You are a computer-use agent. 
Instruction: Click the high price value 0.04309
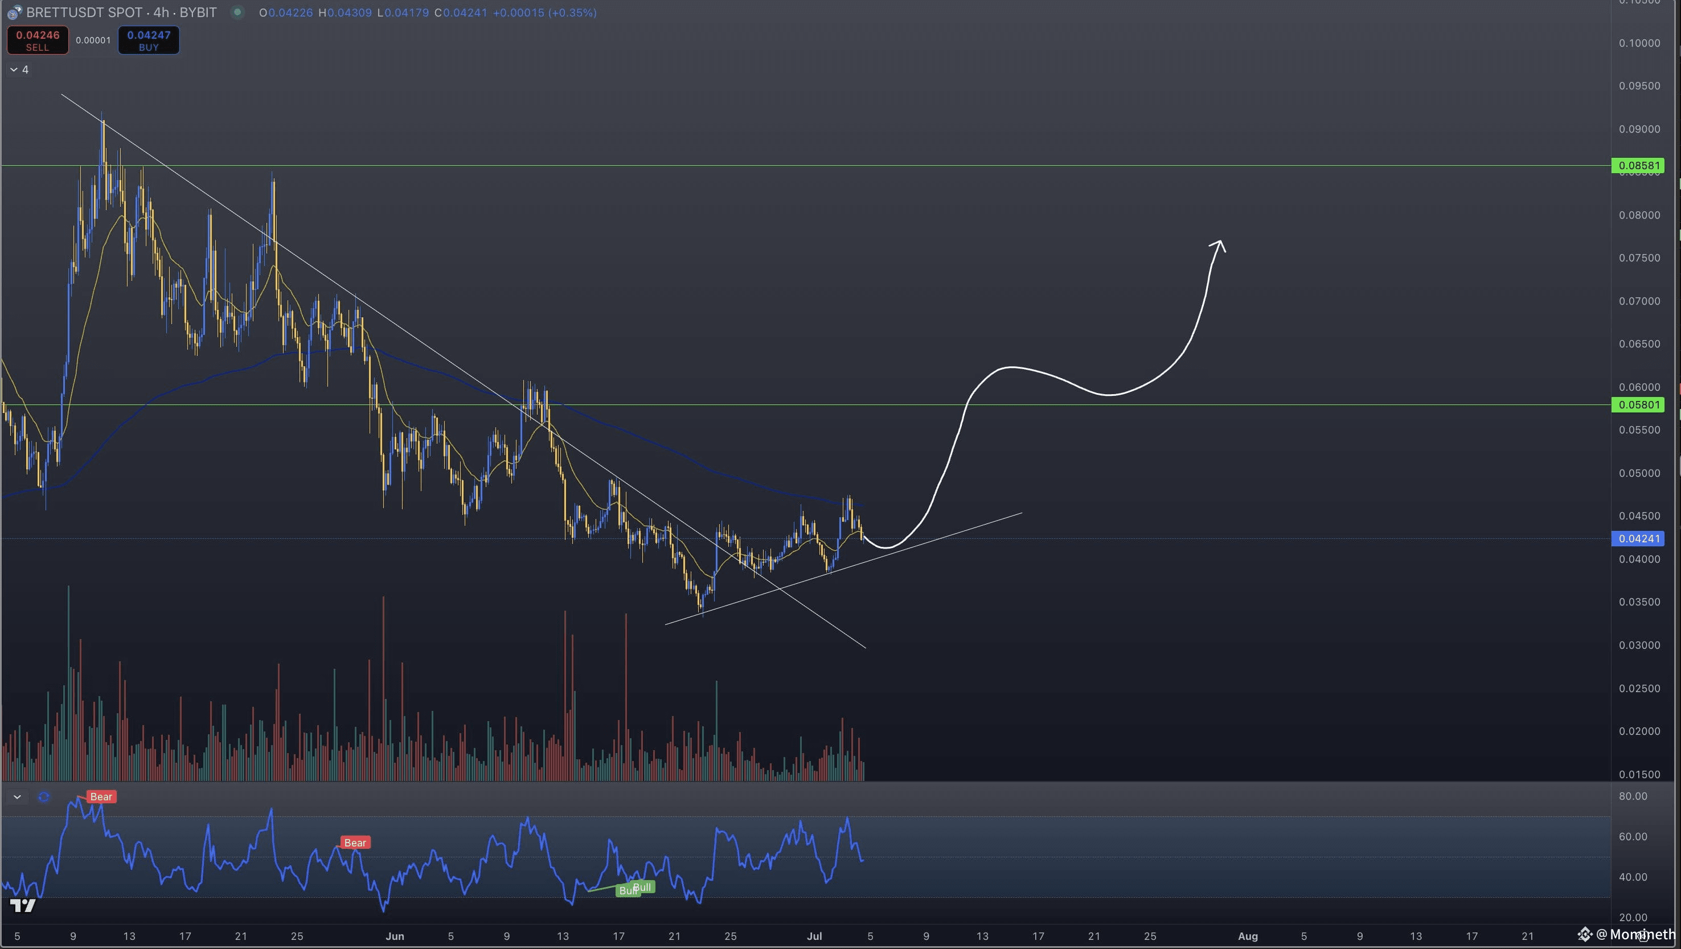350,13
